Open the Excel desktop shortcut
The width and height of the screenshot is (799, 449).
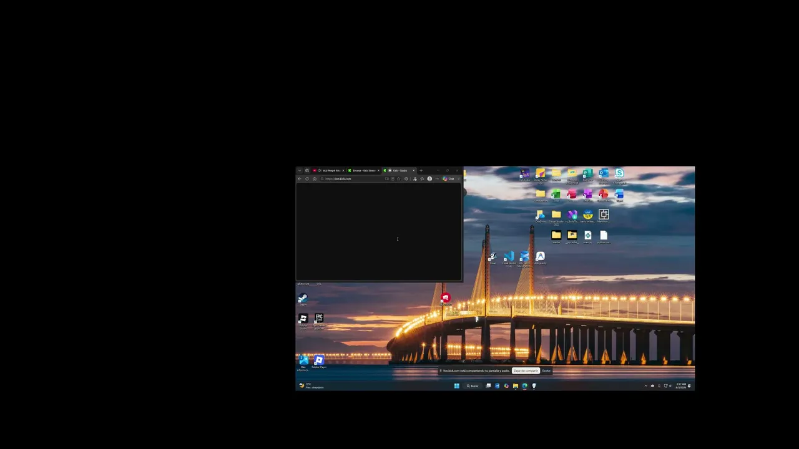[556, 196]
